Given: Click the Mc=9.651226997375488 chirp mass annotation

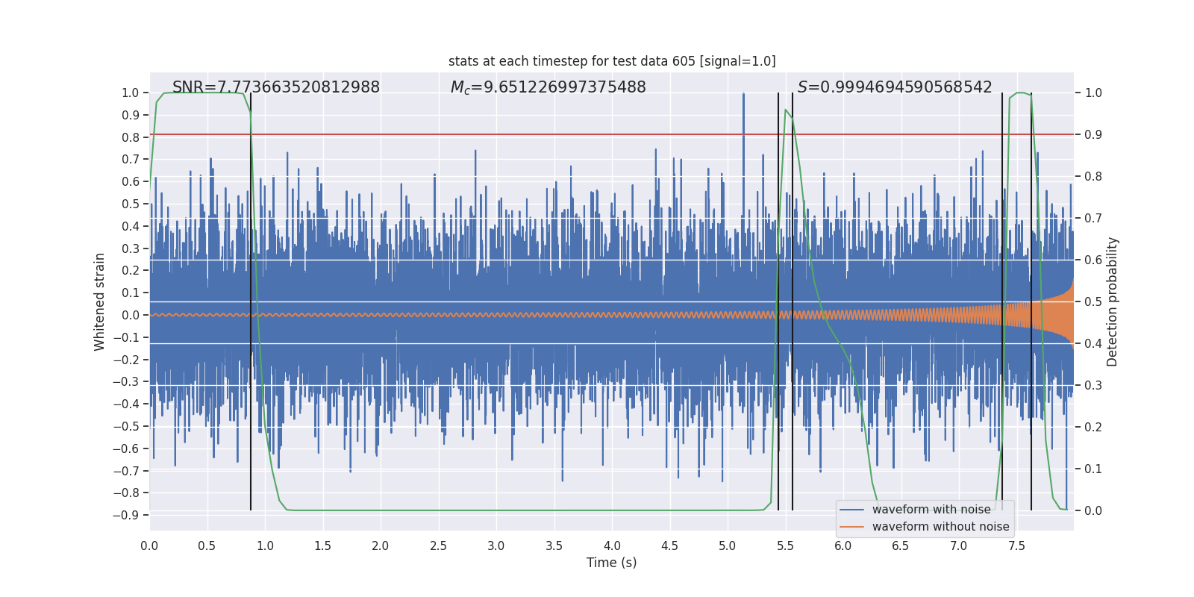Looking at the screenshot, I should (548, 87).
